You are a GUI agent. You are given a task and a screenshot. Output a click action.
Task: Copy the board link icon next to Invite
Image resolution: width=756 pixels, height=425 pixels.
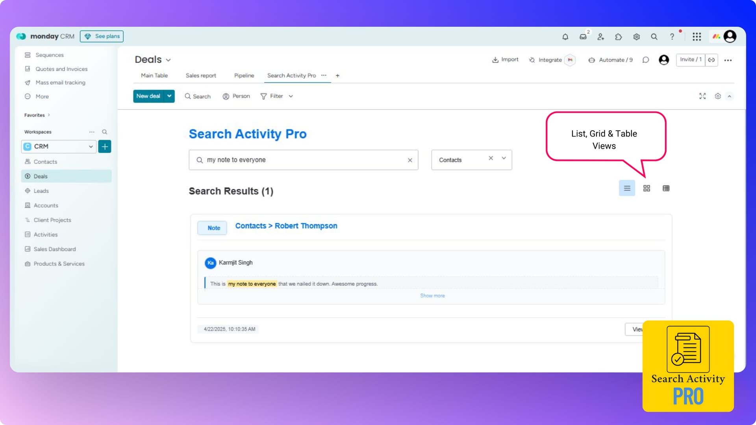(712, 60)
